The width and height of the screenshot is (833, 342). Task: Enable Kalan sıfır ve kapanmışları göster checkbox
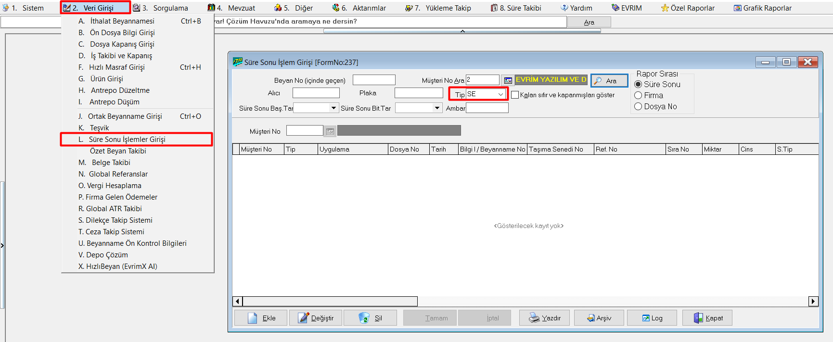(x=515, y=95)
